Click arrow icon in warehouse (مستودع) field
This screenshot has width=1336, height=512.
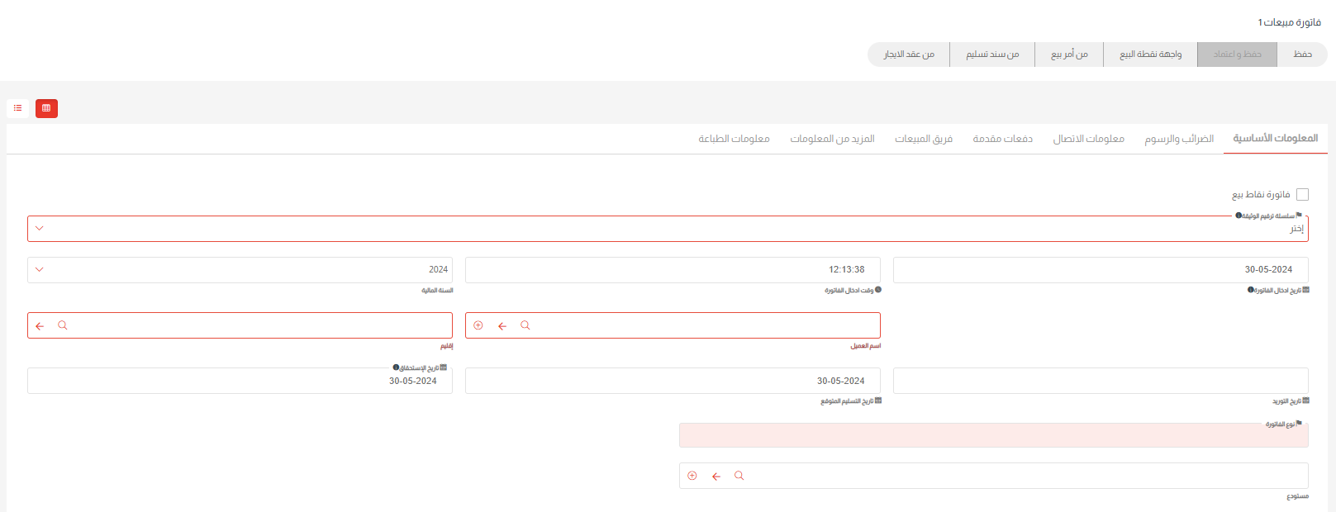click(716, 476)
